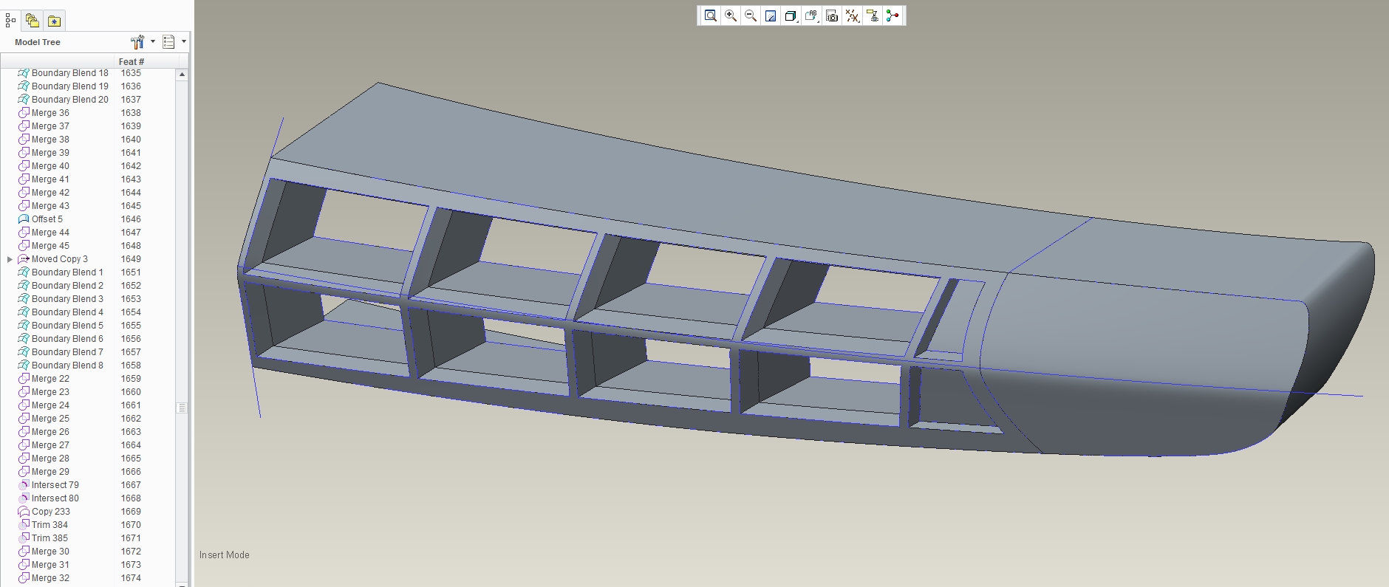This screenshot has width=1389, height=587.
Task: Click the Zoom Out magnifier icon
Action: tap(751, 16)
